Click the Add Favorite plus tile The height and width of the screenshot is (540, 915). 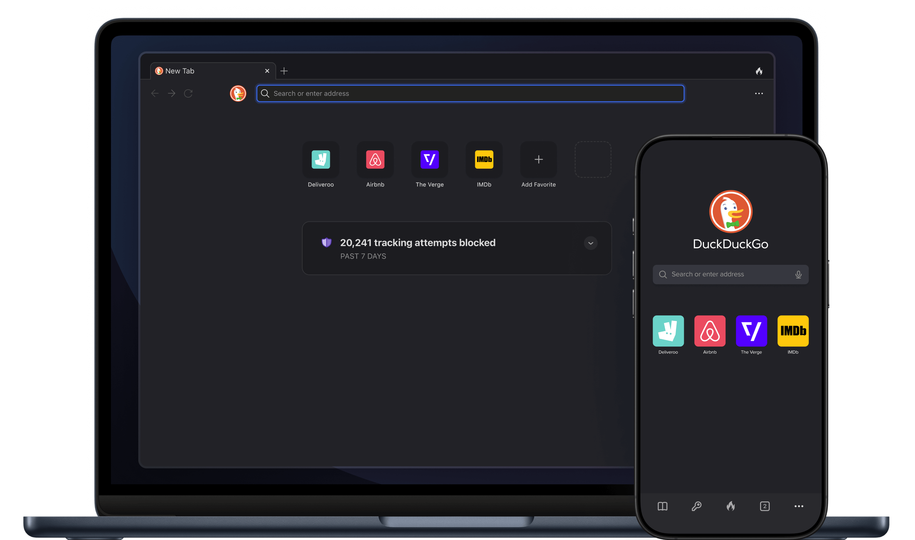click(x=538, y=159)
